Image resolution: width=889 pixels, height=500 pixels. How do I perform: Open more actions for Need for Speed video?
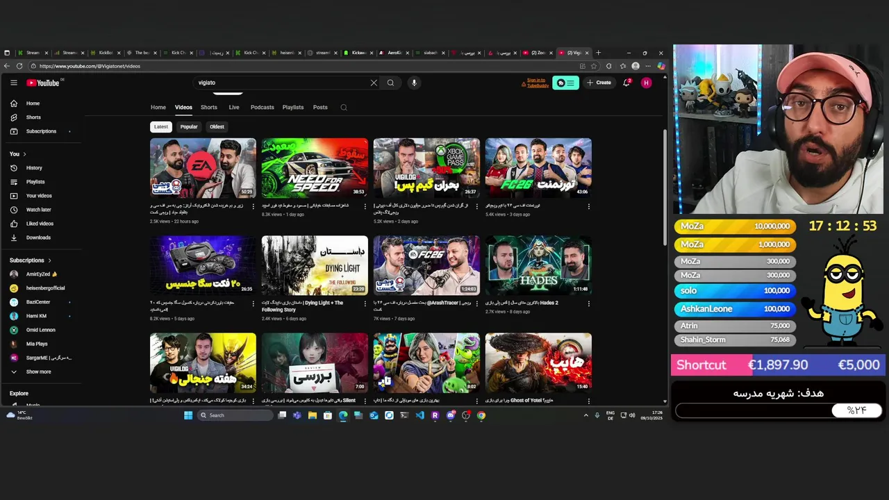365,206
